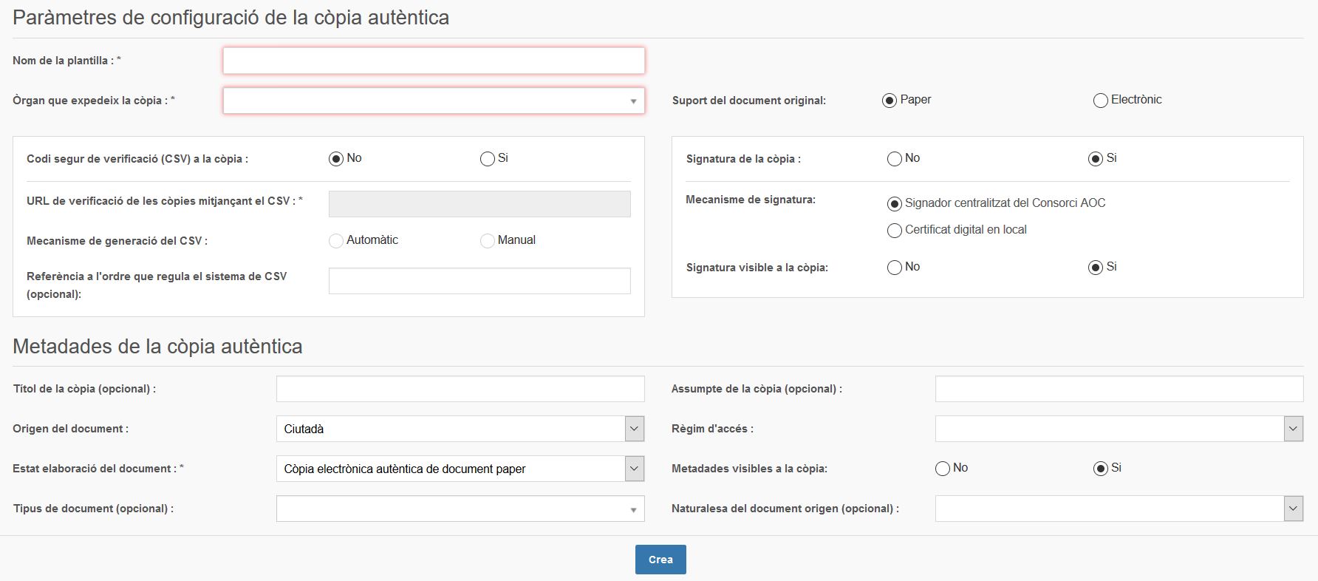This screenshot has width=1318, height=581.
Task: Select Automàtic CSV generation mechanism
Action: 336,241
